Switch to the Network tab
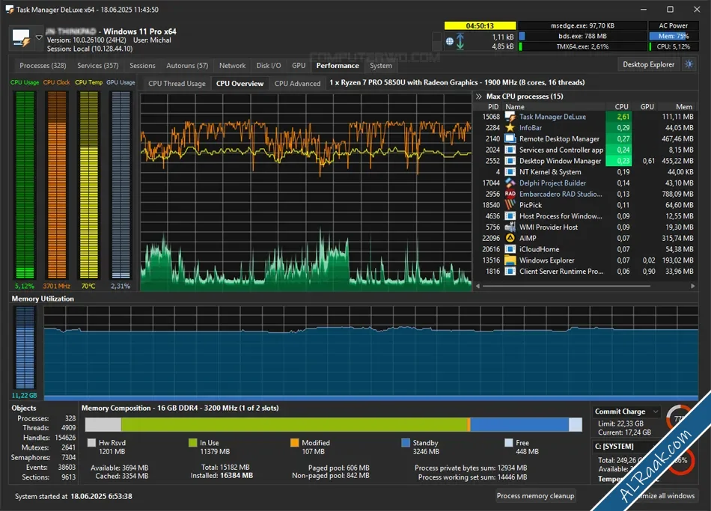This screenshot has width=711, height=511. point(233,66)
